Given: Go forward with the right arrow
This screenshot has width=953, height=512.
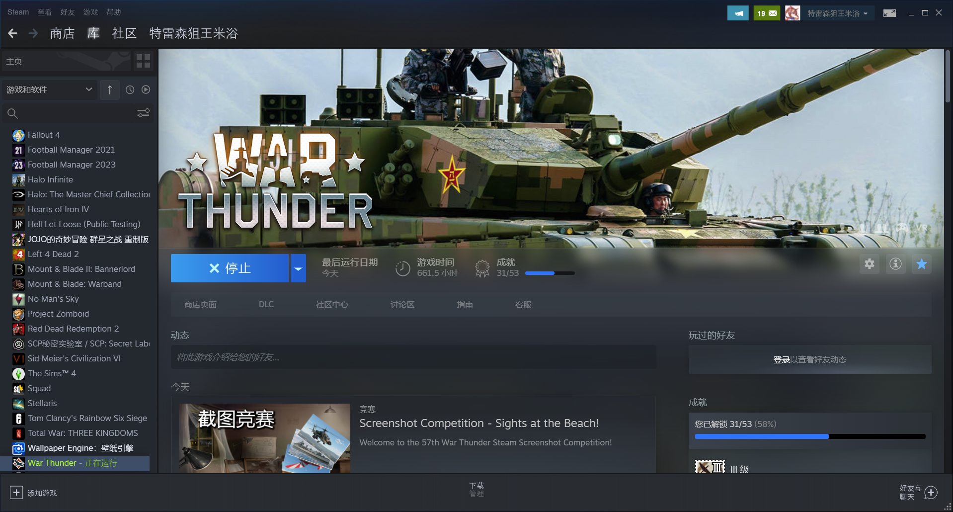Looking at the screenshot, I should [x=33, y=33].
